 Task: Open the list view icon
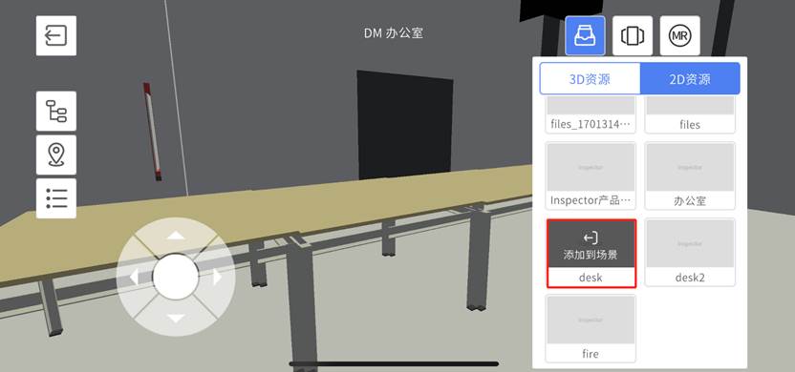pos(56,198)
